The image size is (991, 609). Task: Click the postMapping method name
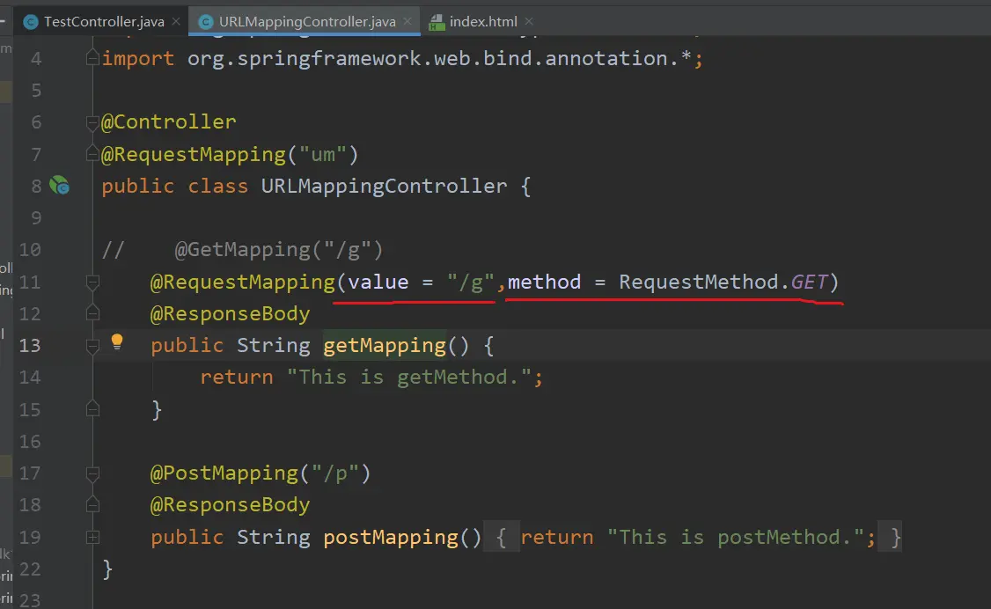(x=390, y=537)
